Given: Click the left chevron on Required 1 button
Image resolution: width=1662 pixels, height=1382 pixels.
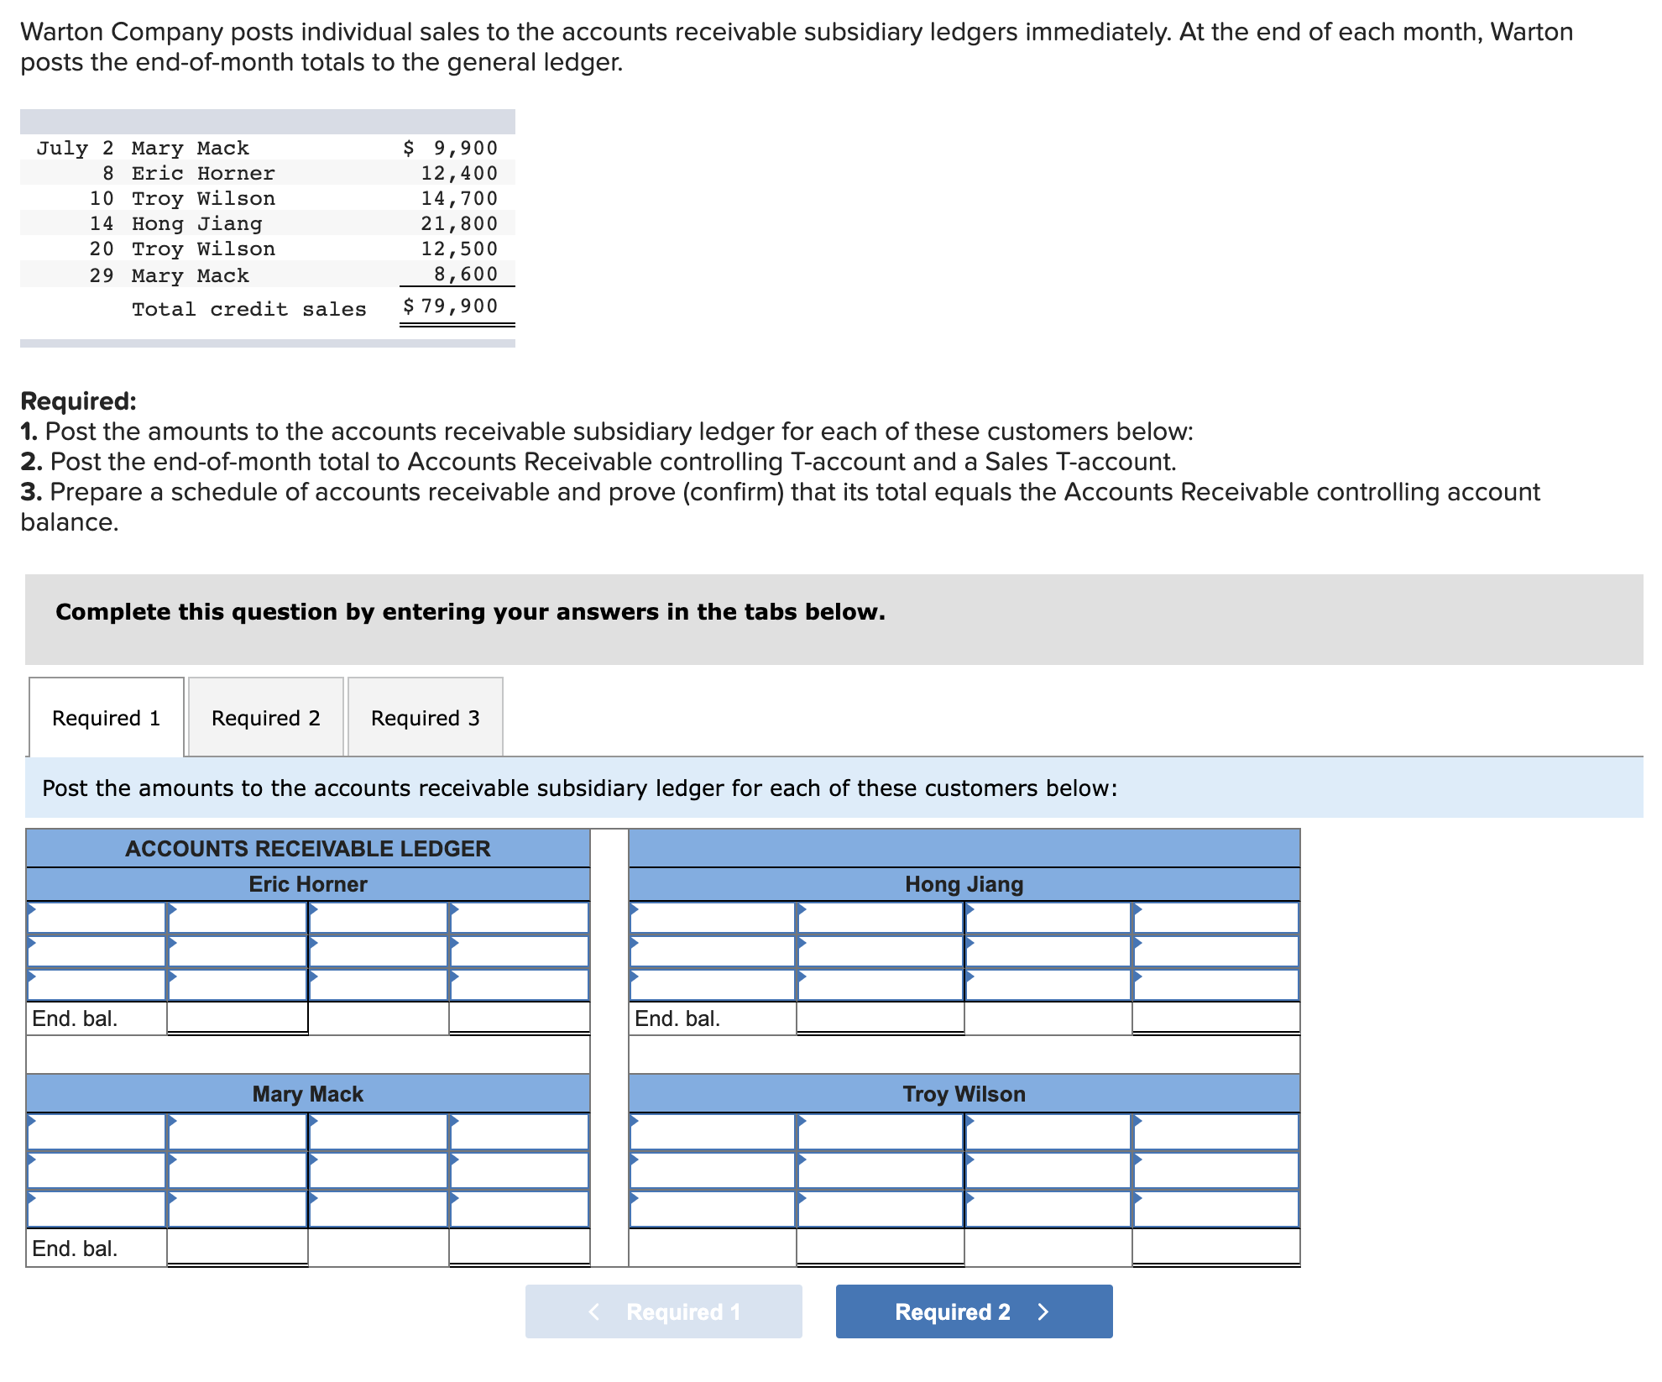Looking at the screenshot, I should 594,1311.
